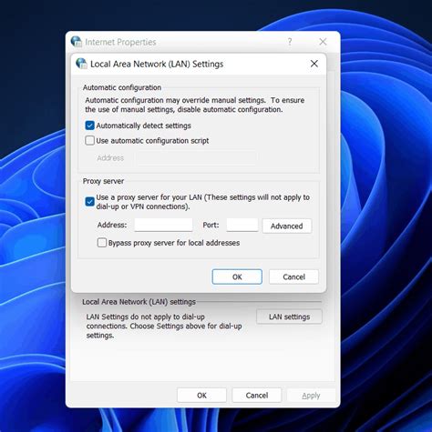Click the configuration script Address field

coord(196,158)
